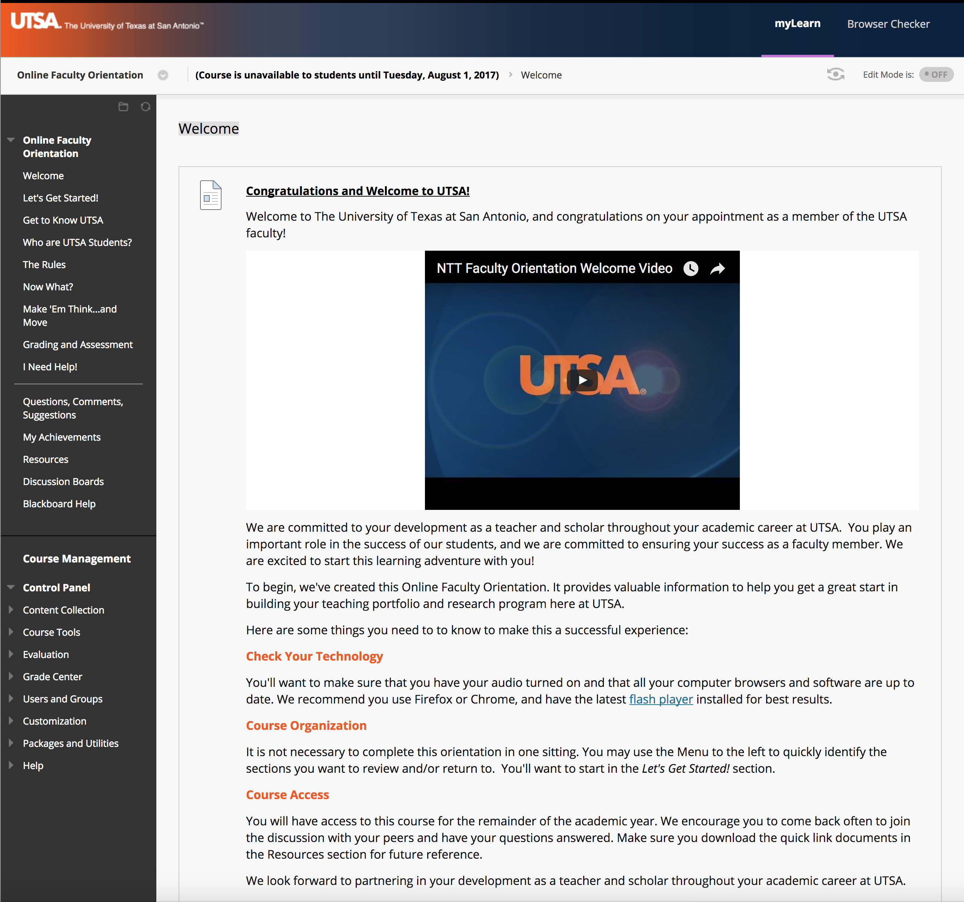Click the video share arrow icon

click(x=718, y=268)
